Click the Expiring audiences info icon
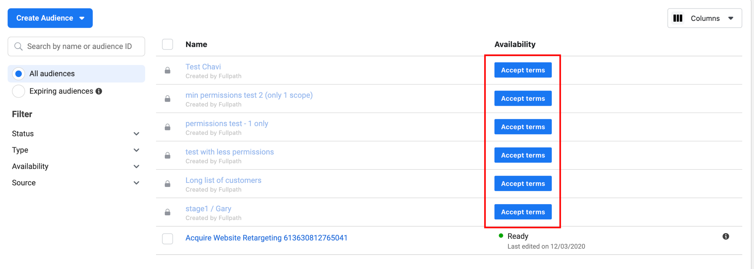Viewport: 754px width, 269px height. pyautogui.click(x=99, y=91)
